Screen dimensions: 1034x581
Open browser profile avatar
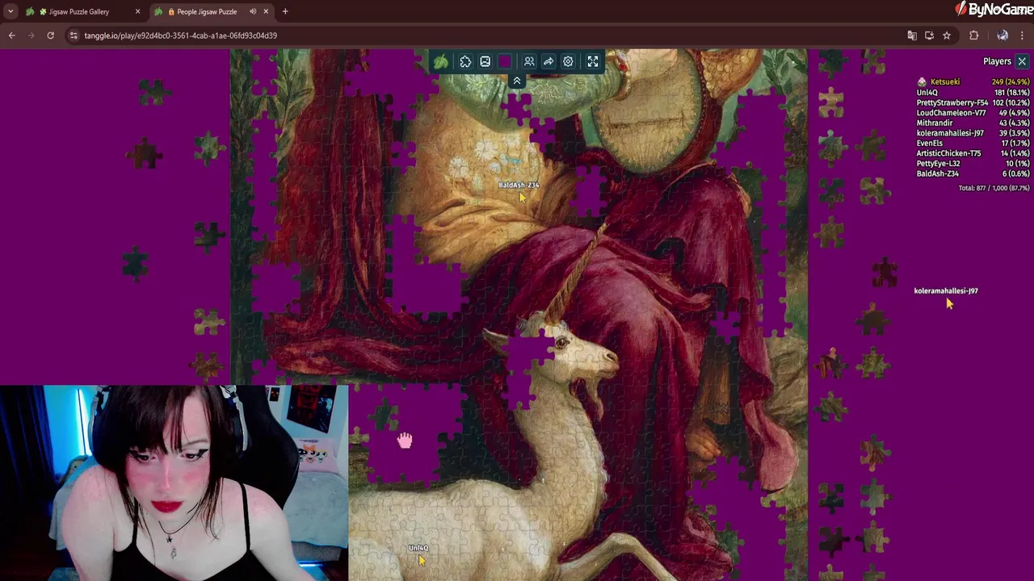click(1002, 36)
